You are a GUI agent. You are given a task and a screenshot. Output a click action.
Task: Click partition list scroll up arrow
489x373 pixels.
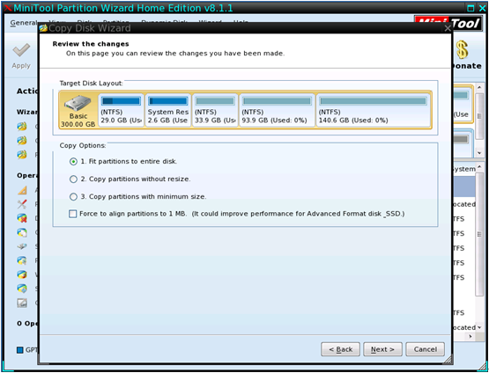(479, 167)
